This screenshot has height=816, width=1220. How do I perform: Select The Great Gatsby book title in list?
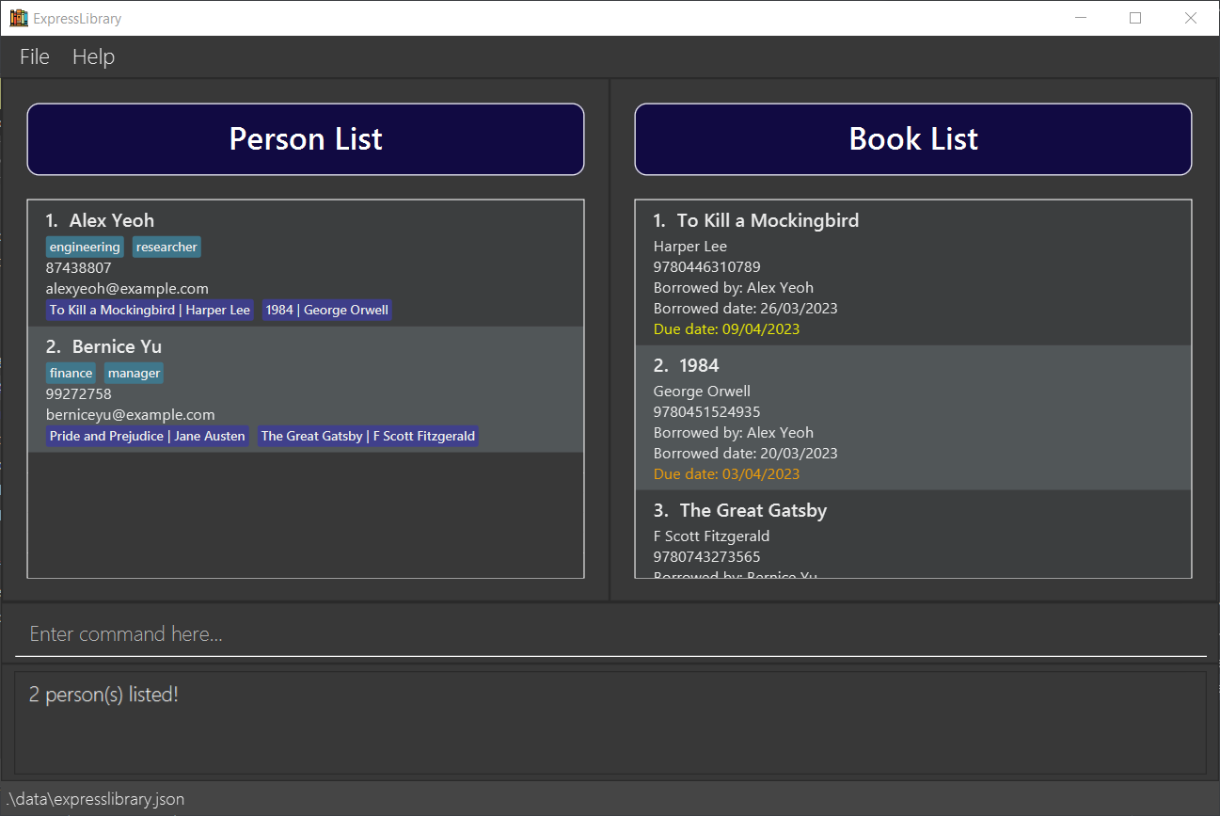(753, 510)
